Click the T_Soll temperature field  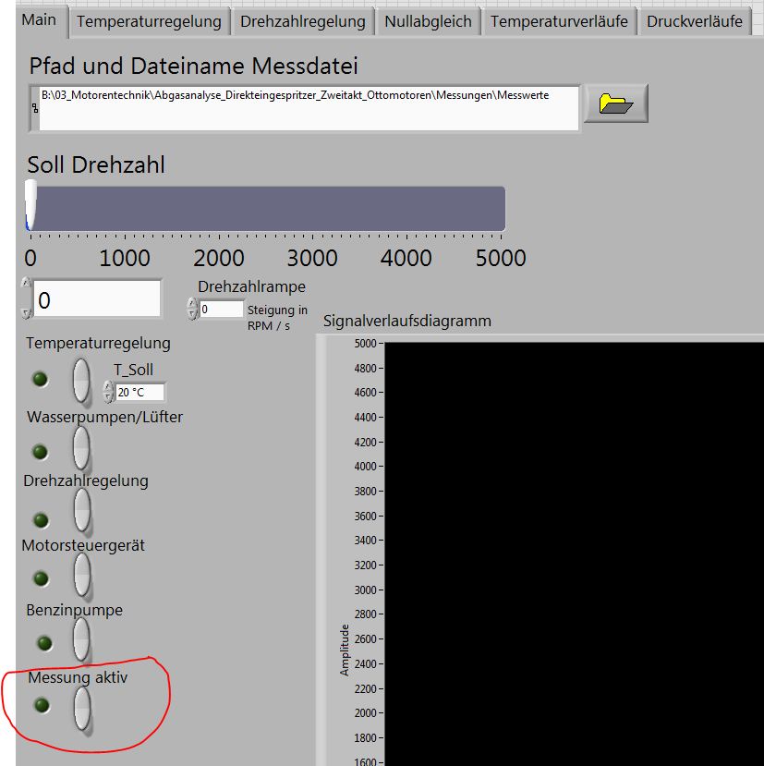click(x=139, y=393)
